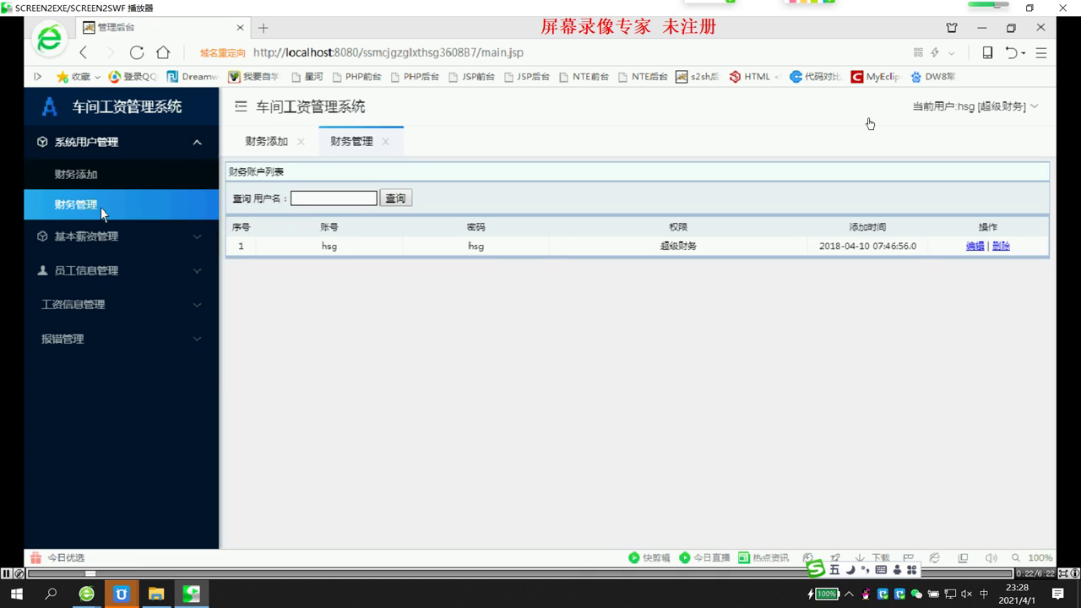Open File Explorer from taskbar
The width and height of the screenshot is (1081, 608).
point(156,594)
